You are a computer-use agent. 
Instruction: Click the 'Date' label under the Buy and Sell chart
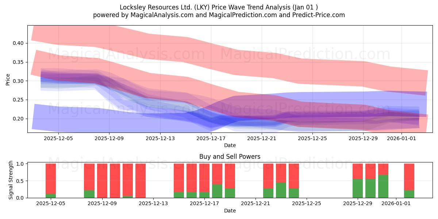coord(230,211)
